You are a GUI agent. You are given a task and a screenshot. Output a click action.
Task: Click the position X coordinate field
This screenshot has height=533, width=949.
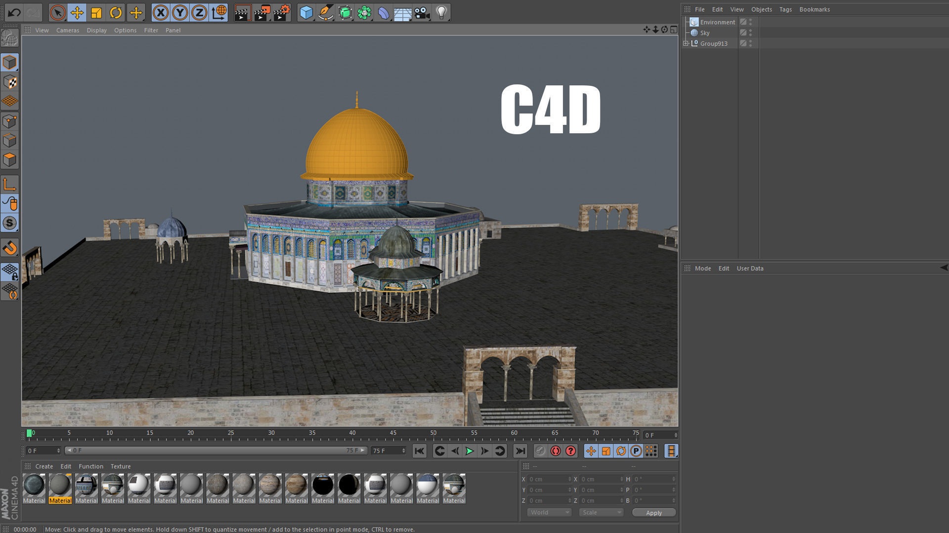point(549,479)
